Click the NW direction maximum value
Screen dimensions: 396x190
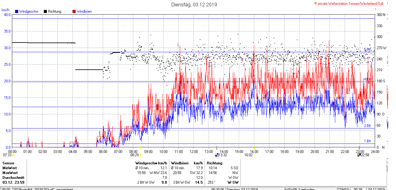[x=235, y=173]
